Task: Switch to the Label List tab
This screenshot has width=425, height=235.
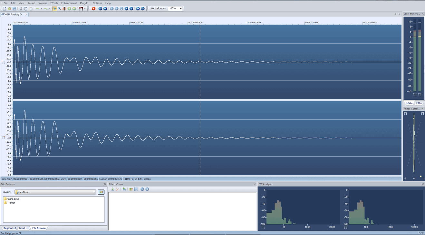Action: point(24,228)
